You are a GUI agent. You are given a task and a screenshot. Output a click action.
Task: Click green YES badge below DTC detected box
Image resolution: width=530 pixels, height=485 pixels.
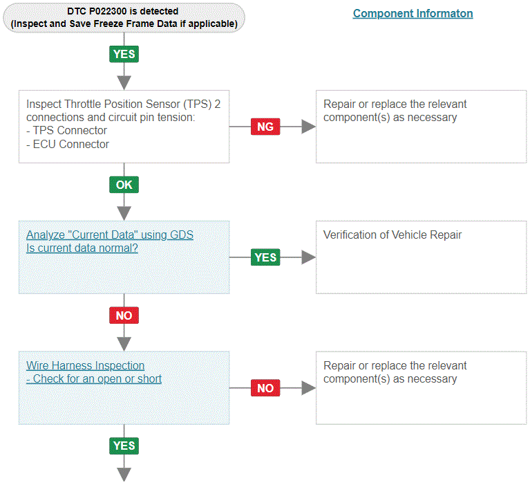pos(124,54)
